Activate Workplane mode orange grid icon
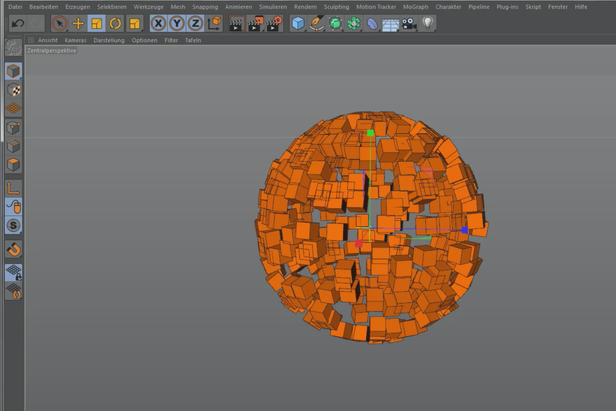 click(x=13, y=108)
